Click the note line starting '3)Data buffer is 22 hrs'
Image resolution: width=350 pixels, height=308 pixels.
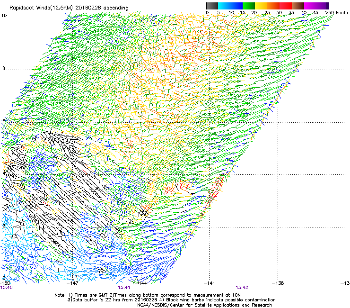(171, 300)
